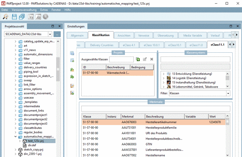Click the Projektauswahl panel maximize icon
Viewport: 242px width, 157px height.
[53, 26]
